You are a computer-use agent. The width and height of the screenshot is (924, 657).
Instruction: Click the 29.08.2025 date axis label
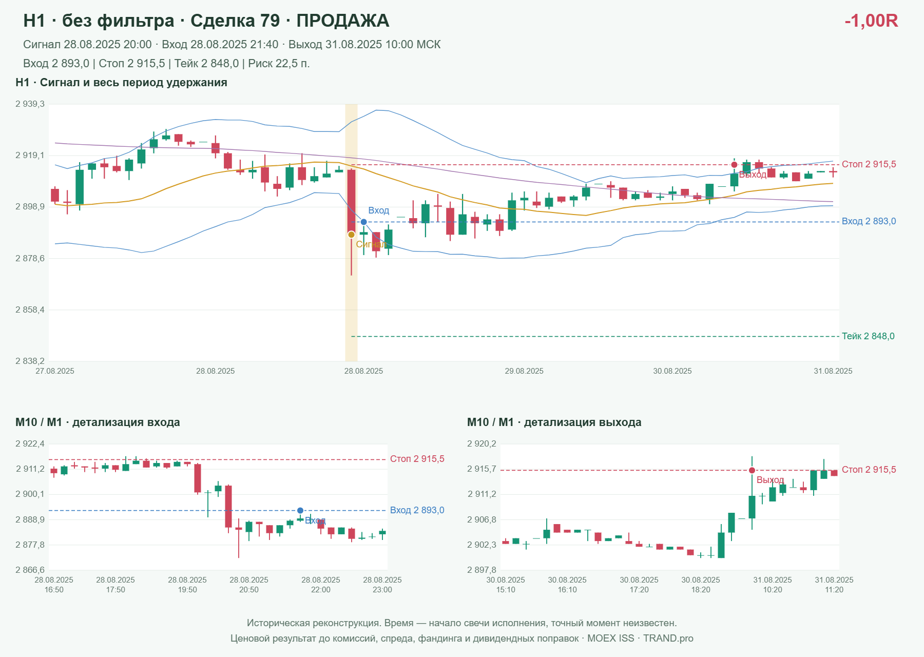point(524,371)
